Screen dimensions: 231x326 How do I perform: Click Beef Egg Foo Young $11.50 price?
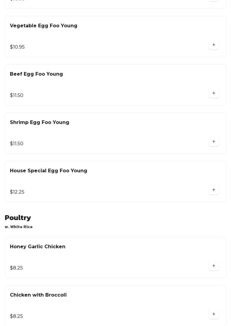tap(16, 95)
